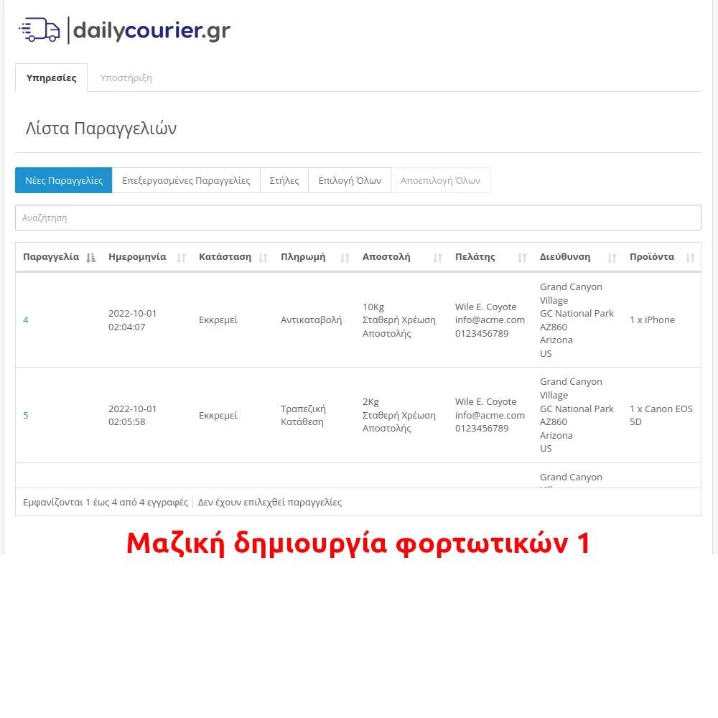
Task: Sort by the Προϊόντα sort icon
Action: 690,257
